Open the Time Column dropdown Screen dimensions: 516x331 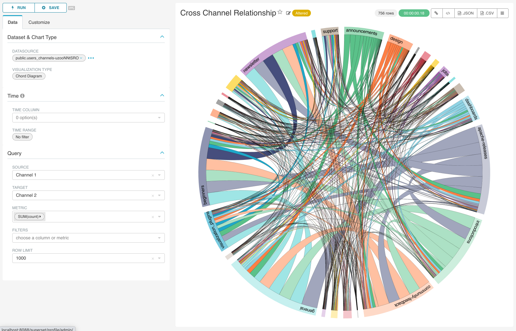pos(88,118)
